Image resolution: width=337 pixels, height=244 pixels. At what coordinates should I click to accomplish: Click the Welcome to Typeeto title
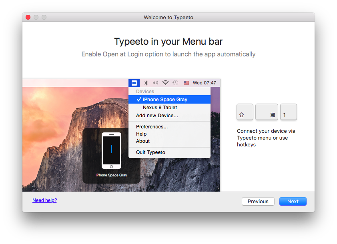pyautogui.click(x=168, y=17)
